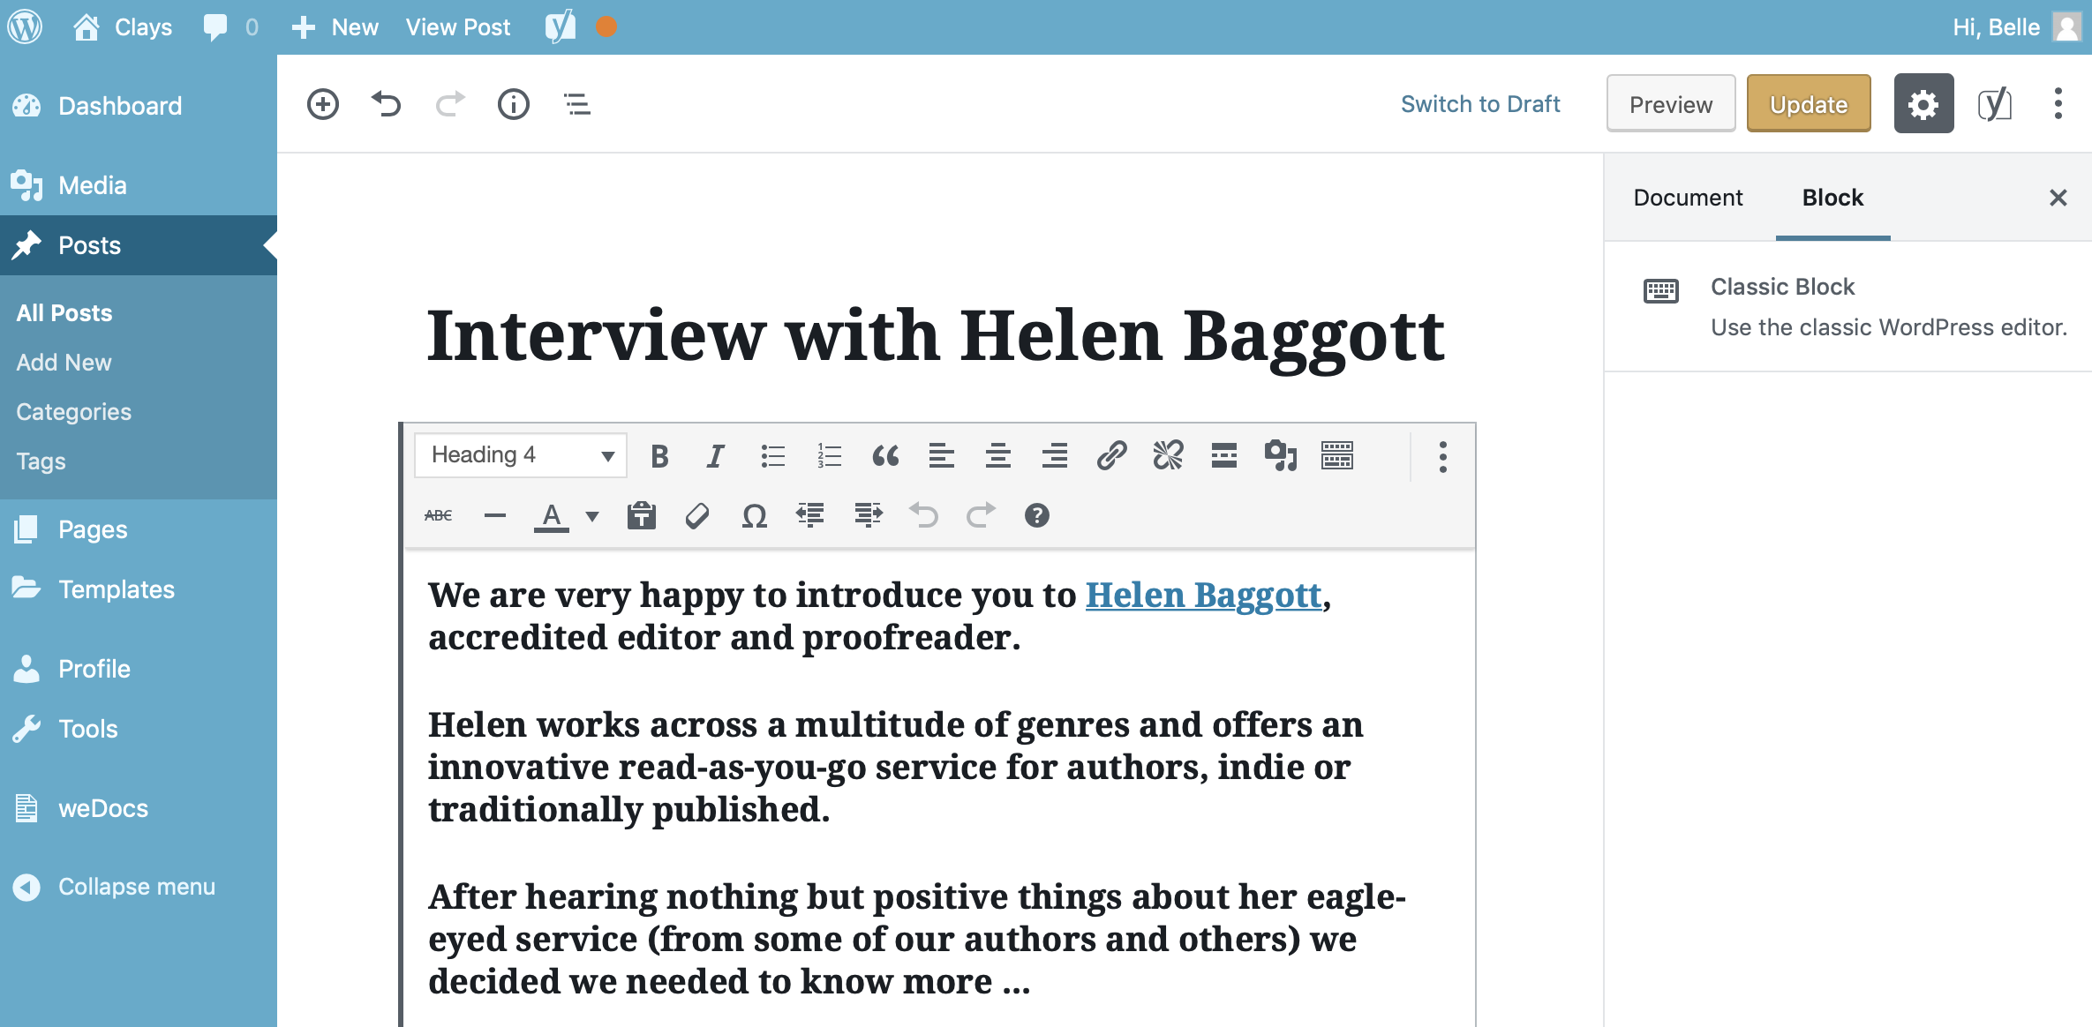The image size is (2092, 1027).
Task: Open Categories submenu
Action: coord(74,412)
